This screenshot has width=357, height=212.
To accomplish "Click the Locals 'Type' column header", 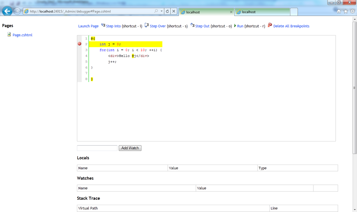I will 298,168.
